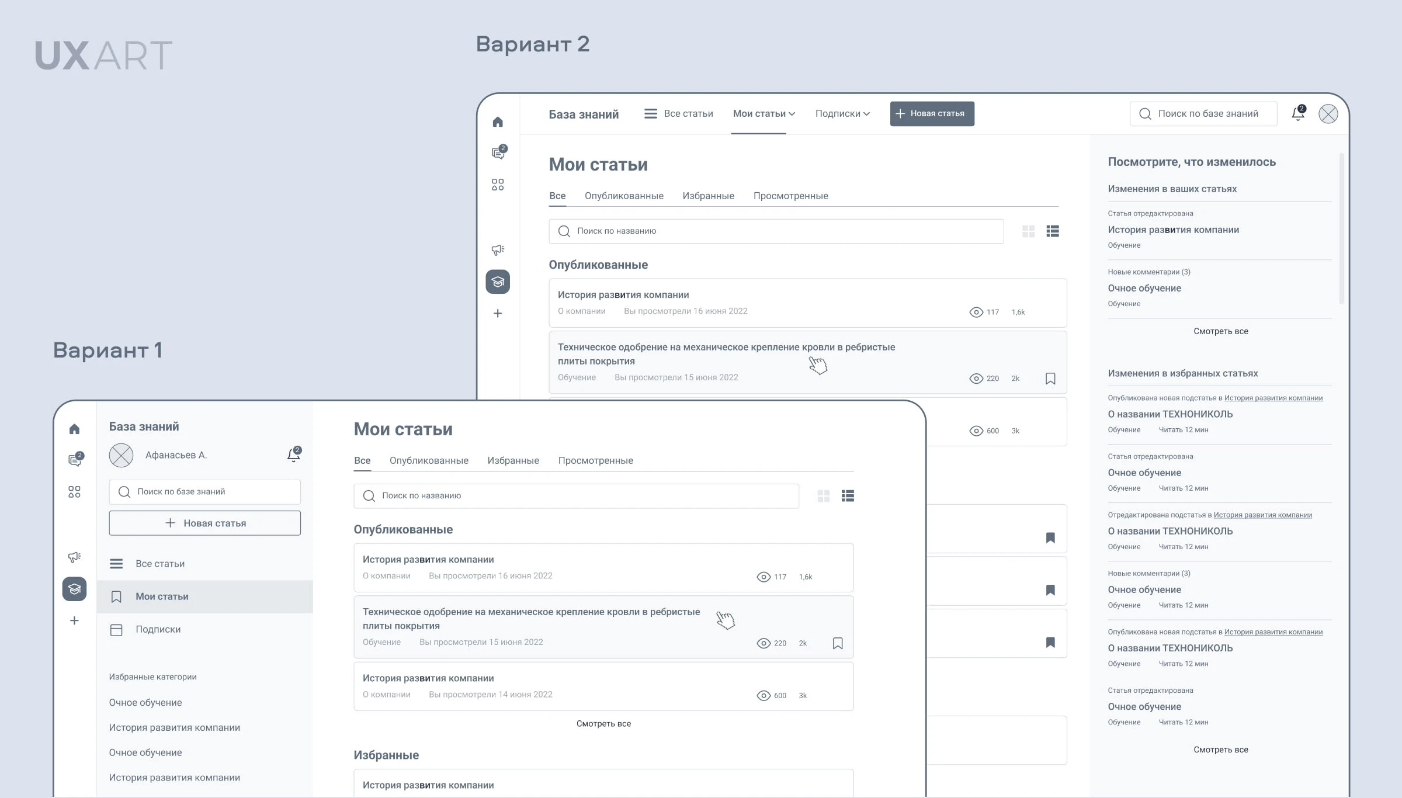
Task: Click the knowledge base graduation cap icon in Variant 1
Action: pyautogui.click(x=74, y=589)
